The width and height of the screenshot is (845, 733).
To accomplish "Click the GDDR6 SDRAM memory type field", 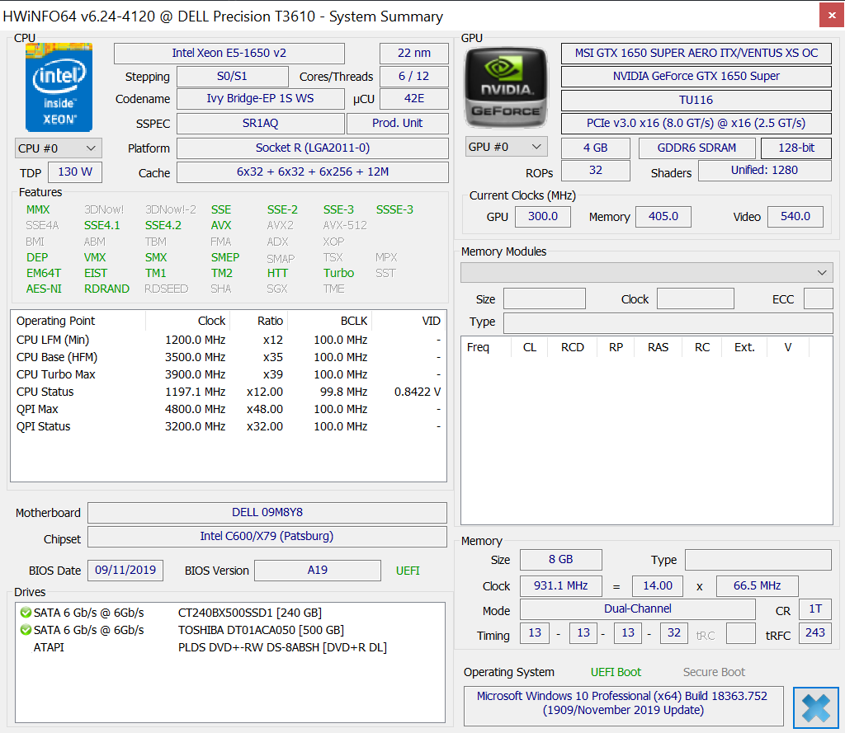I will [696, 148].
